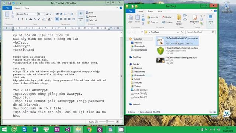Select align text right in WordPad
Image resolution: width=236 pixels, height=133 pixels.
coord(65,19)
